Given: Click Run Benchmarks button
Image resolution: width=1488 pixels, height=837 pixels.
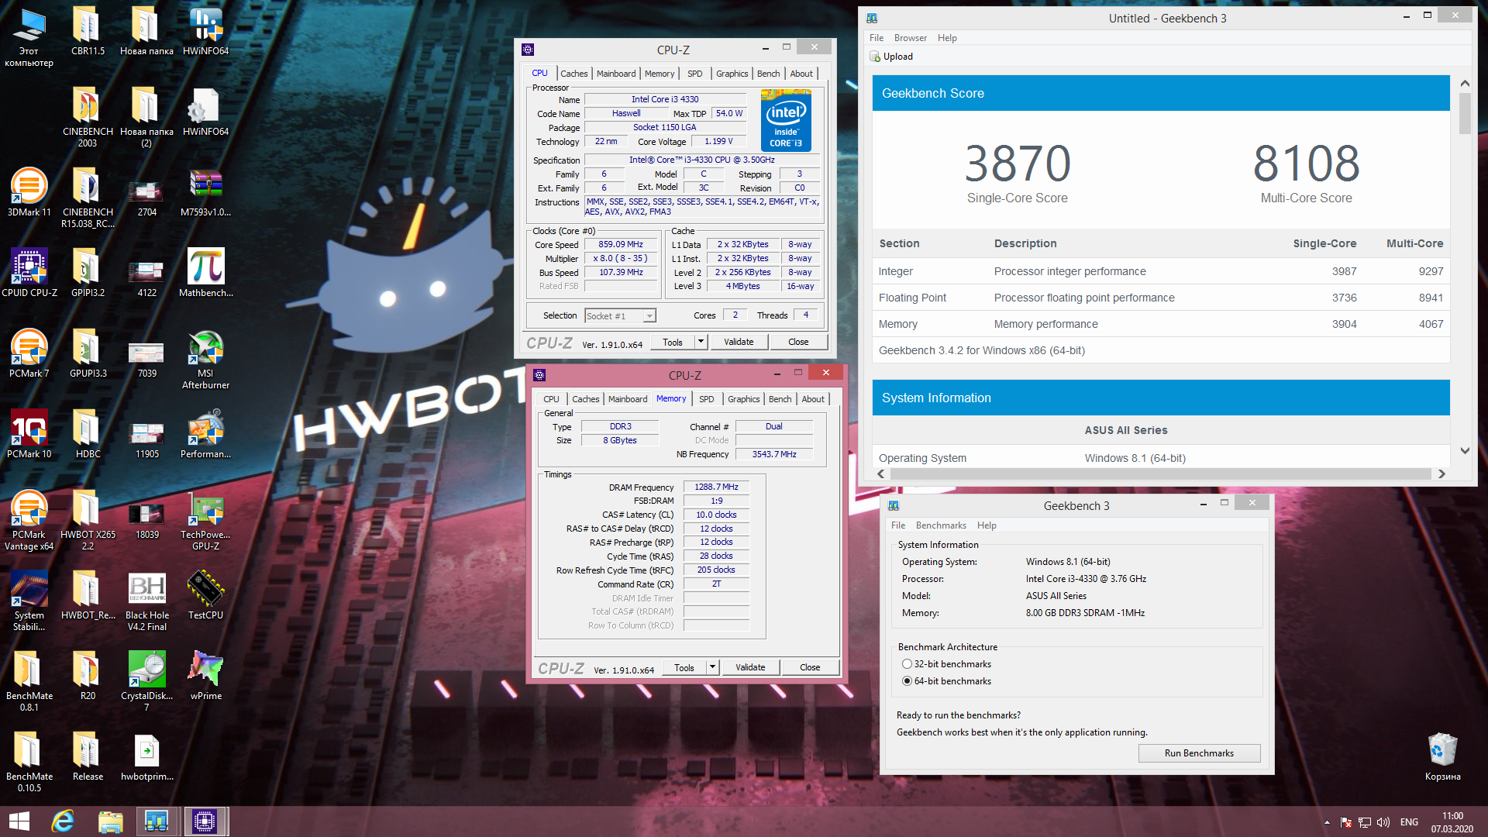Looking at the screenshot, I should (x=1199, y=753).
